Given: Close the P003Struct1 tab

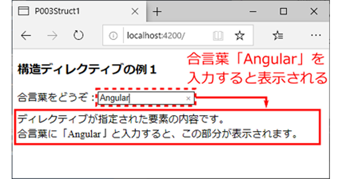Looking at the screenshot, I should tap(134, 11).
